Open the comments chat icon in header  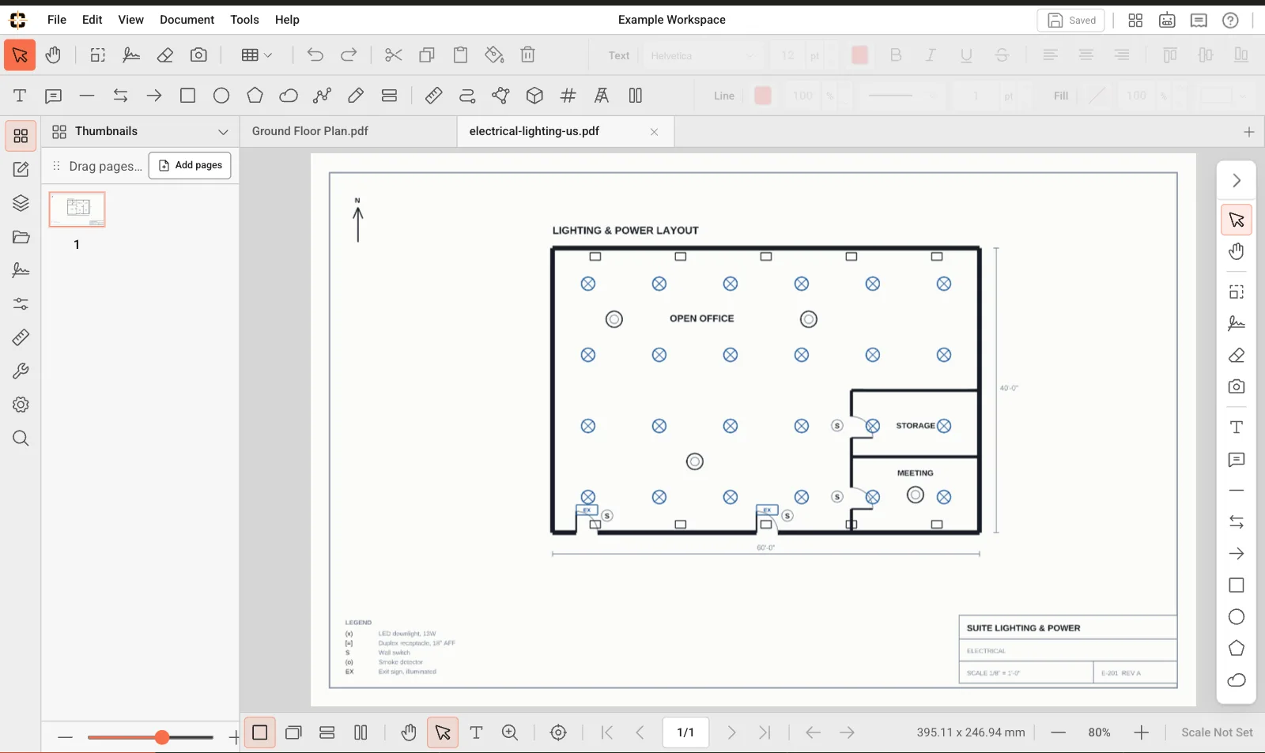point(1199,21)
